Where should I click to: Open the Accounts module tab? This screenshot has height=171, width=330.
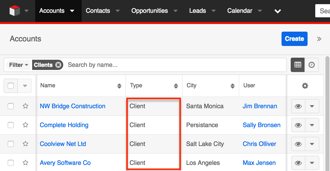[52, 11]
